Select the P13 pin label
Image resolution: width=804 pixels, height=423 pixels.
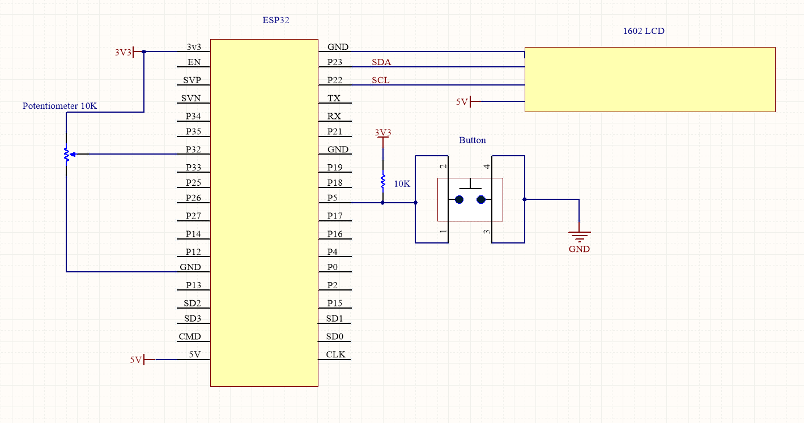point(193,285)
